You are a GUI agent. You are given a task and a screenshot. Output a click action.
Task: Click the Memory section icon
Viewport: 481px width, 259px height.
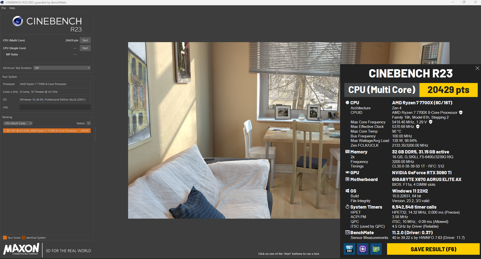[x=347, y=152]
